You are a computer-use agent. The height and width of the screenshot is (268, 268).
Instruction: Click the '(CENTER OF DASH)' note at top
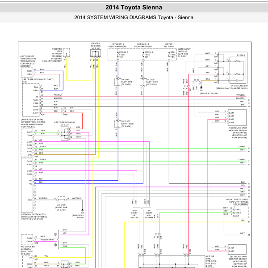tap(96, 45)
